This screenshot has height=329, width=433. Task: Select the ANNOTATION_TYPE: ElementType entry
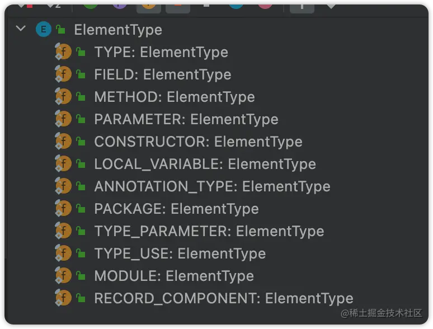tap(212, 186)
